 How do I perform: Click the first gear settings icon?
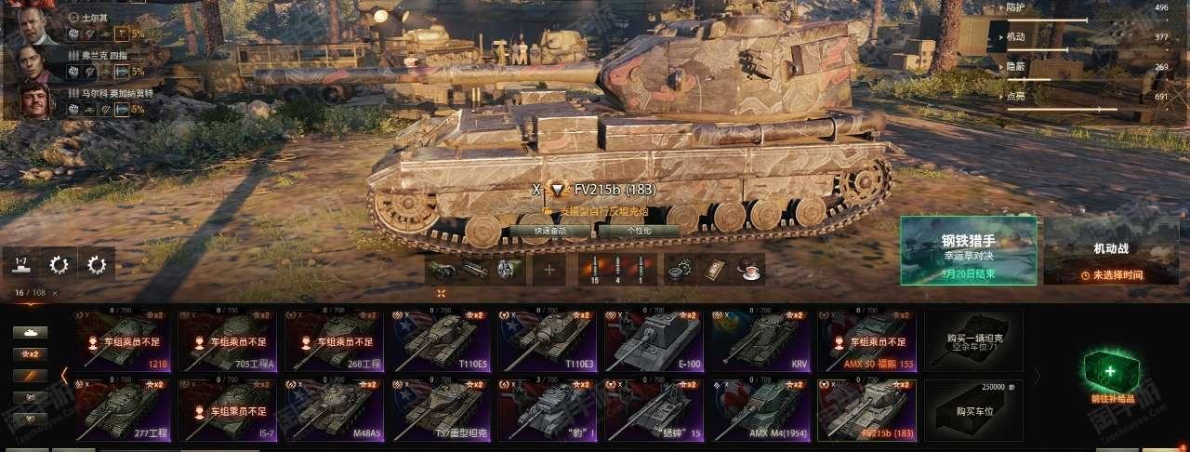point(59,265)
